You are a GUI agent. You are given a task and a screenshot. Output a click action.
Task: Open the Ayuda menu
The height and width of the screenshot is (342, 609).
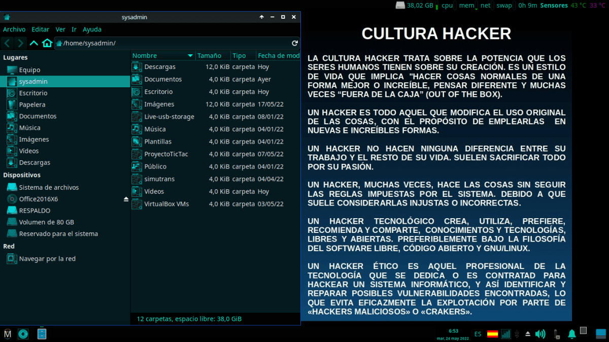click(x=92, y=29)
